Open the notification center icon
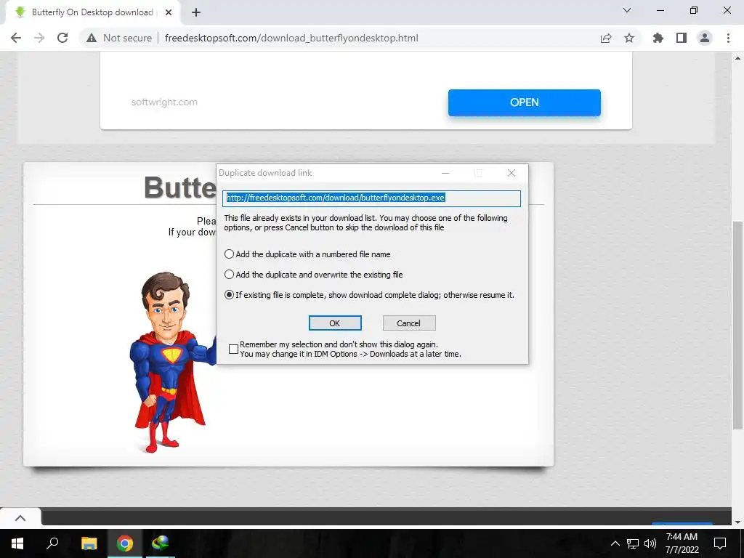This screenshot has width=744, height=558. (720, 543)
